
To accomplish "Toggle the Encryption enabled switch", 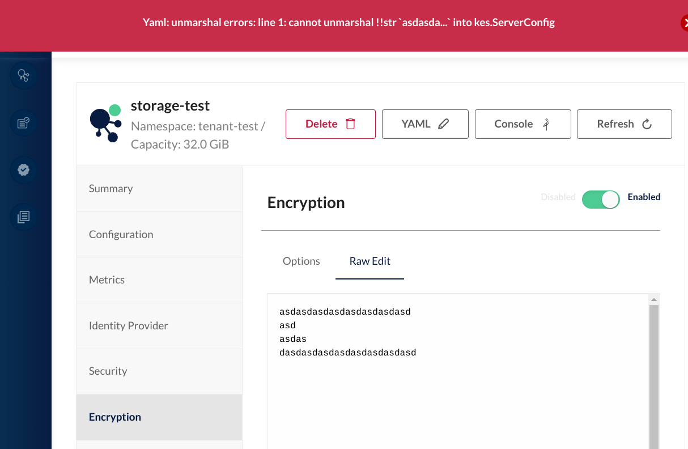I will point(601,199).
